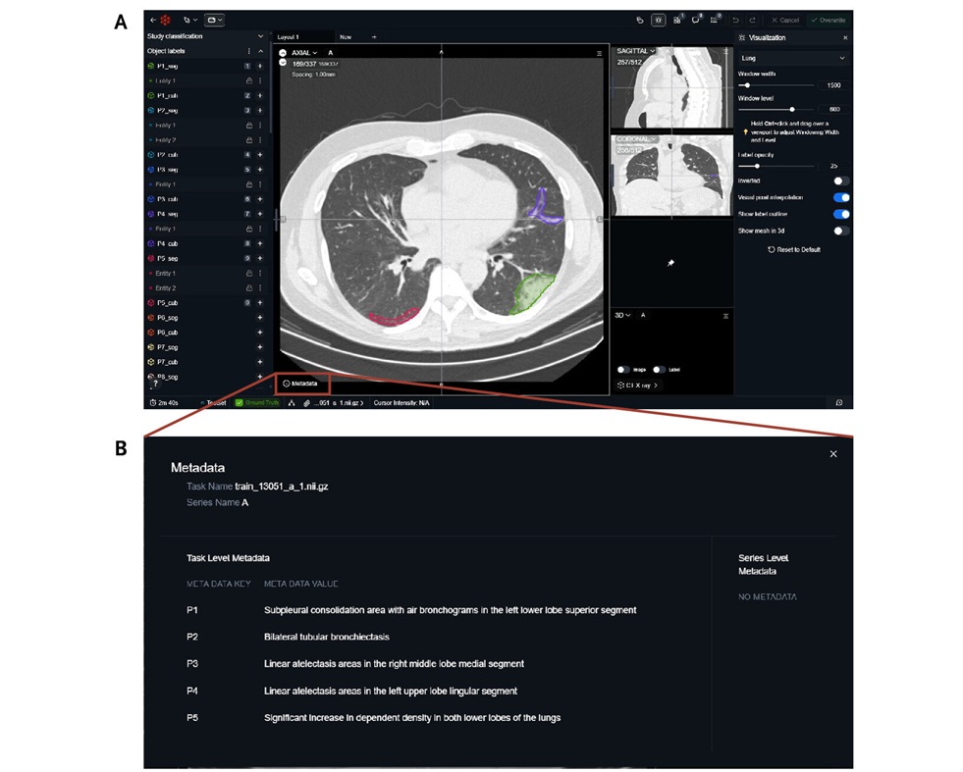Add an entity to P7_cub with plus

(260, 362)
